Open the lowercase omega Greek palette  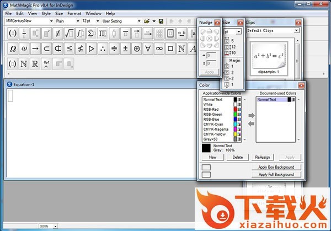click(x=24, y=49)
